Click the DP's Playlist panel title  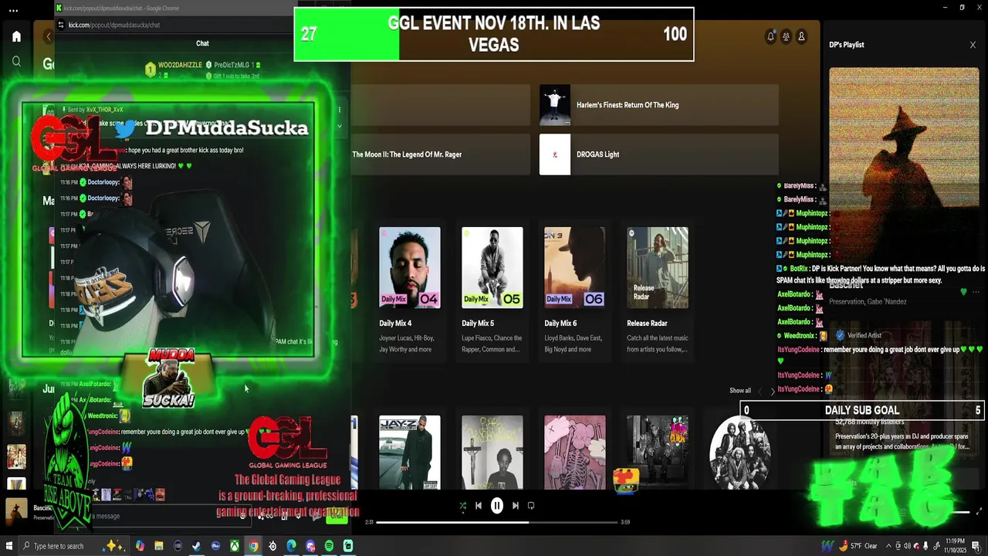[847, 45]
